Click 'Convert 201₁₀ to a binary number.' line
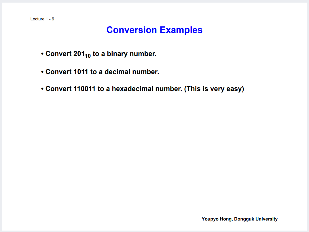 point(99,54)
